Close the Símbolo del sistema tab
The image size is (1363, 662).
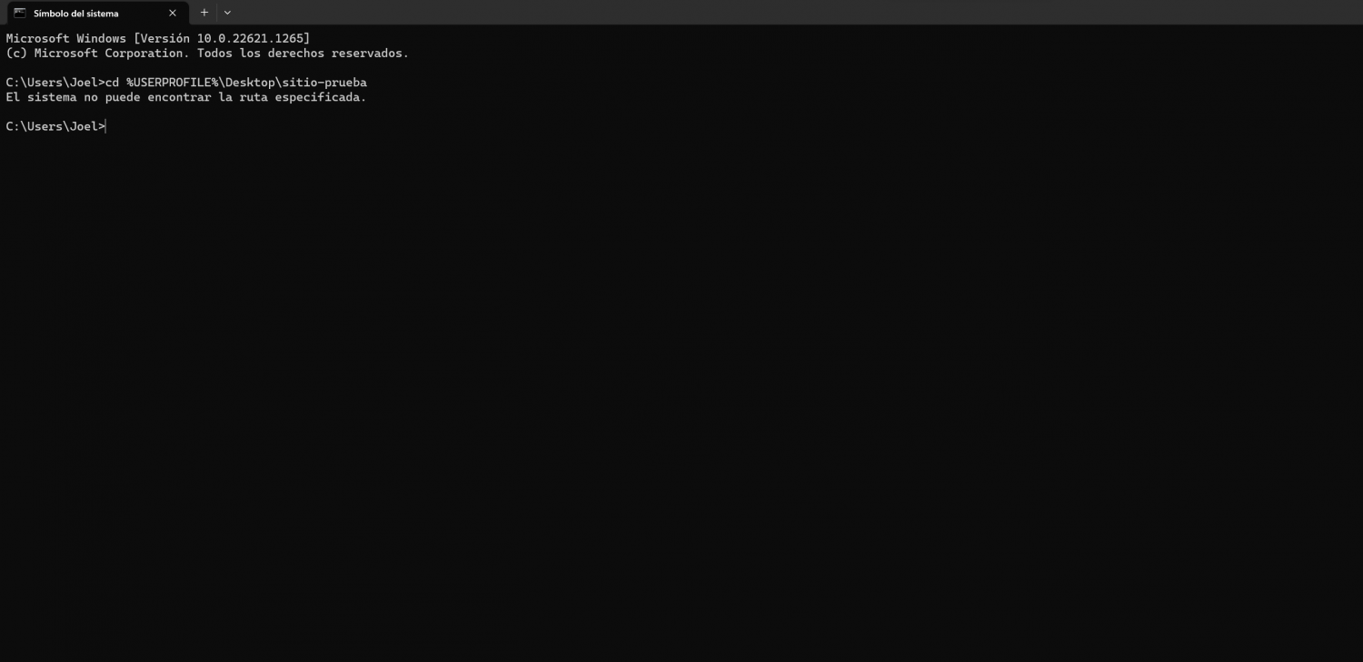(173, 13)
